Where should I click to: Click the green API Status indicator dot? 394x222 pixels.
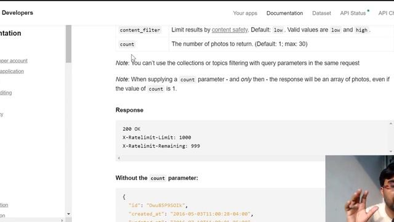point(368,10)
